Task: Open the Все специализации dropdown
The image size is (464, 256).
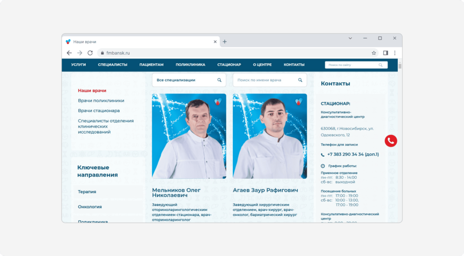Action: pyautogui.click(x=189, y=80)
